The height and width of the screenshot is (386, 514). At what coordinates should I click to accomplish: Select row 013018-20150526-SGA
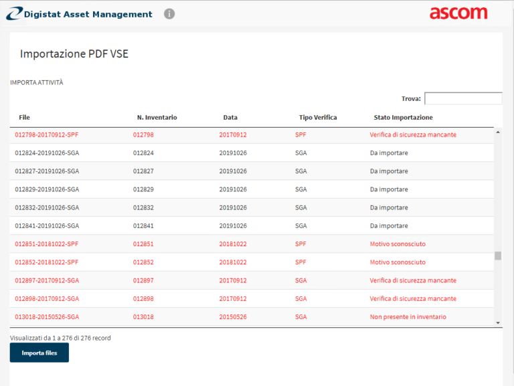(x=47, y=316)
